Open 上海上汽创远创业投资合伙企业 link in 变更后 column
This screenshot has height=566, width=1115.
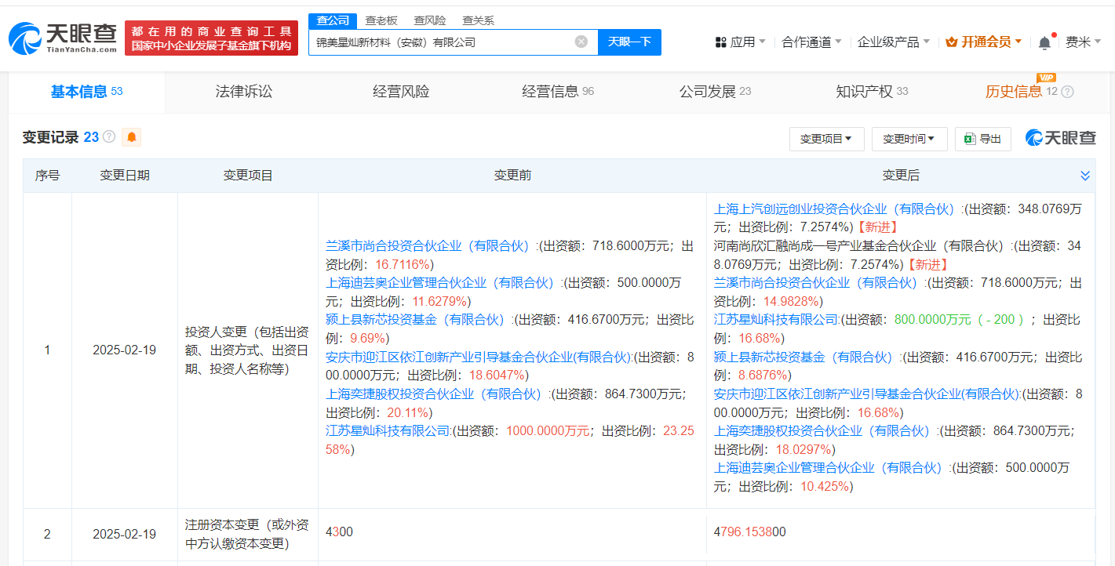point(835,209)
